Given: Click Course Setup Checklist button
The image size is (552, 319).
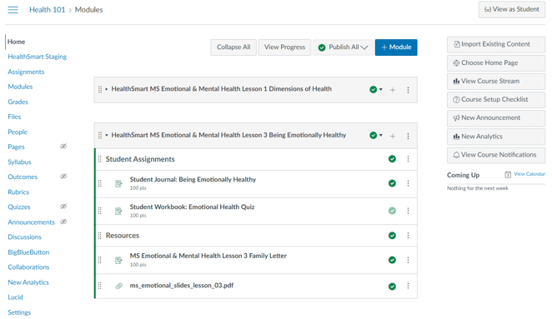Looking at the screenshot, I should coord(496,100).
